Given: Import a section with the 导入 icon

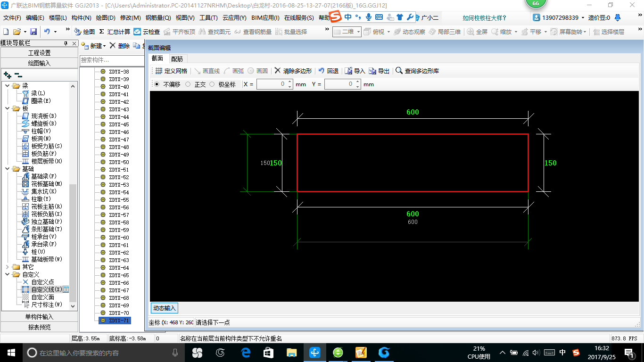Looking at the screenshot, I should pyautogui.click(x=349, y=71).
